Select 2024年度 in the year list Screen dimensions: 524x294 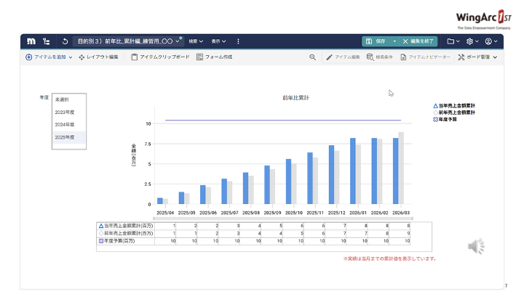65,124
